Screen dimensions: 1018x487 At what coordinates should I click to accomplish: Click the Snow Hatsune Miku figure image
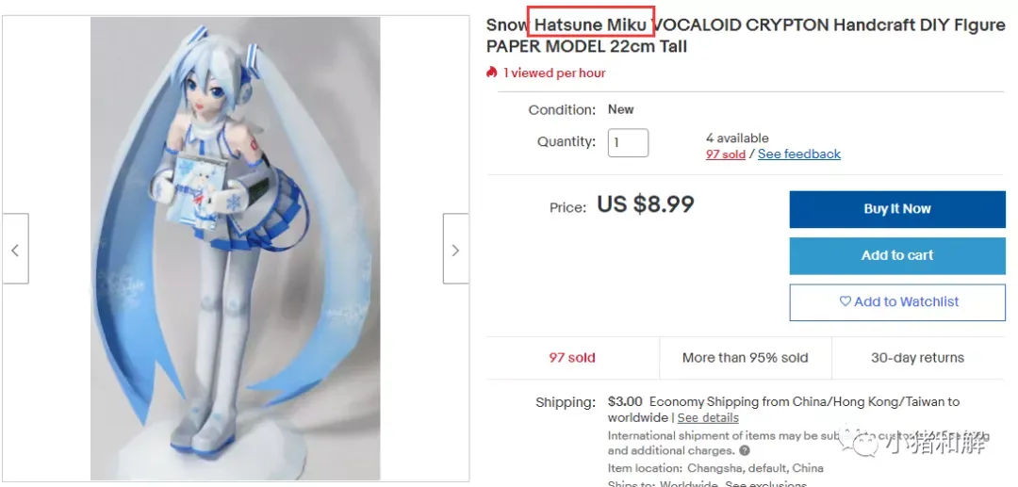click(235, 249)
